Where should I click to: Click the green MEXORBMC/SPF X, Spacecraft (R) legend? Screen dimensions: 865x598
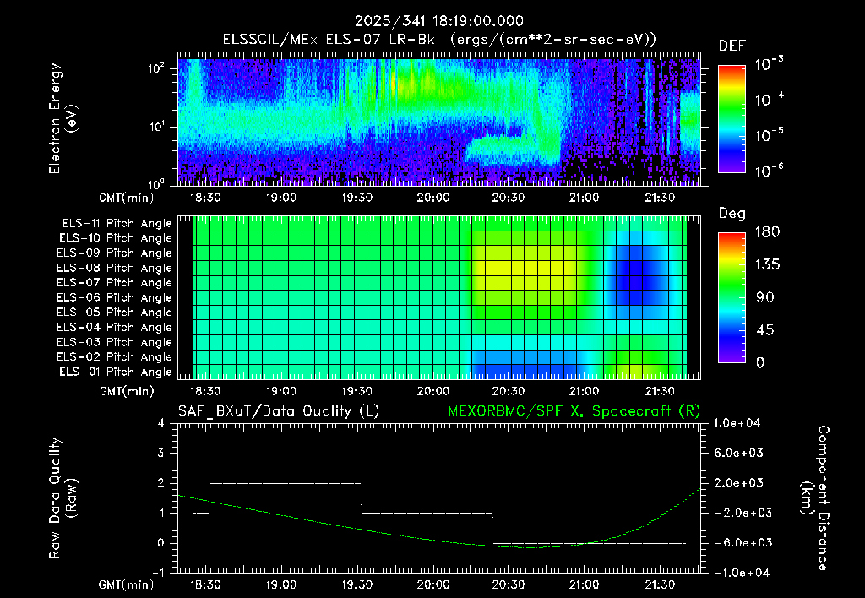tap(574, 411)
